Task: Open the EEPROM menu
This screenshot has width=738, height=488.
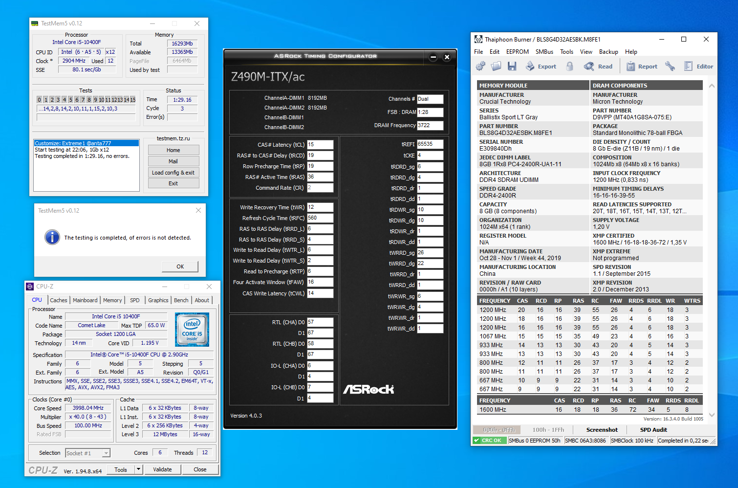Action: 518,52
